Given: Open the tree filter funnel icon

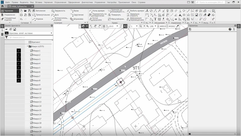Looking at the screenshot, I should click(x=6, y=37).
